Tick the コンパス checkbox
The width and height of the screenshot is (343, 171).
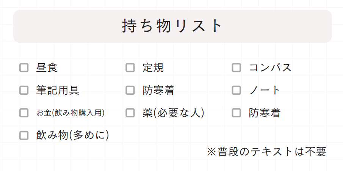[236, 68]
